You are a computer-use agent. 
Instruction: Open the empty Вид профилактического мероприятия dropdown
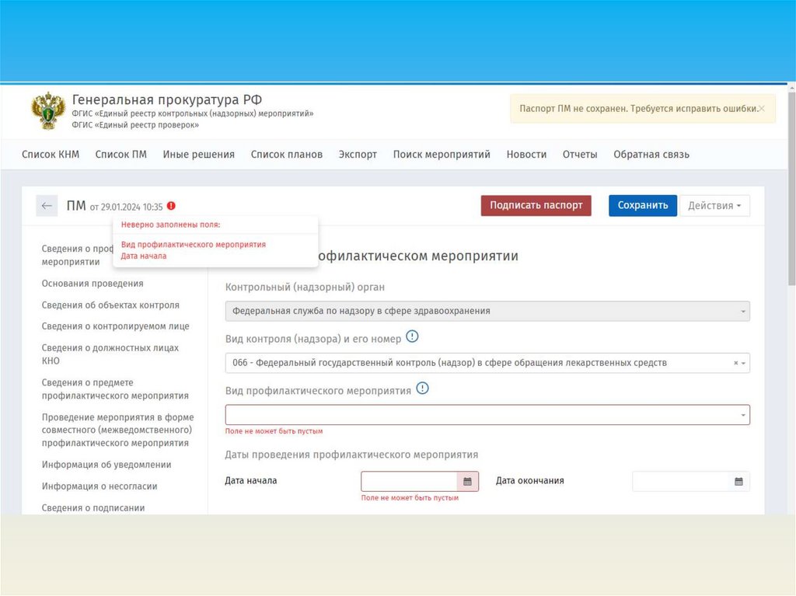[487, 415]
